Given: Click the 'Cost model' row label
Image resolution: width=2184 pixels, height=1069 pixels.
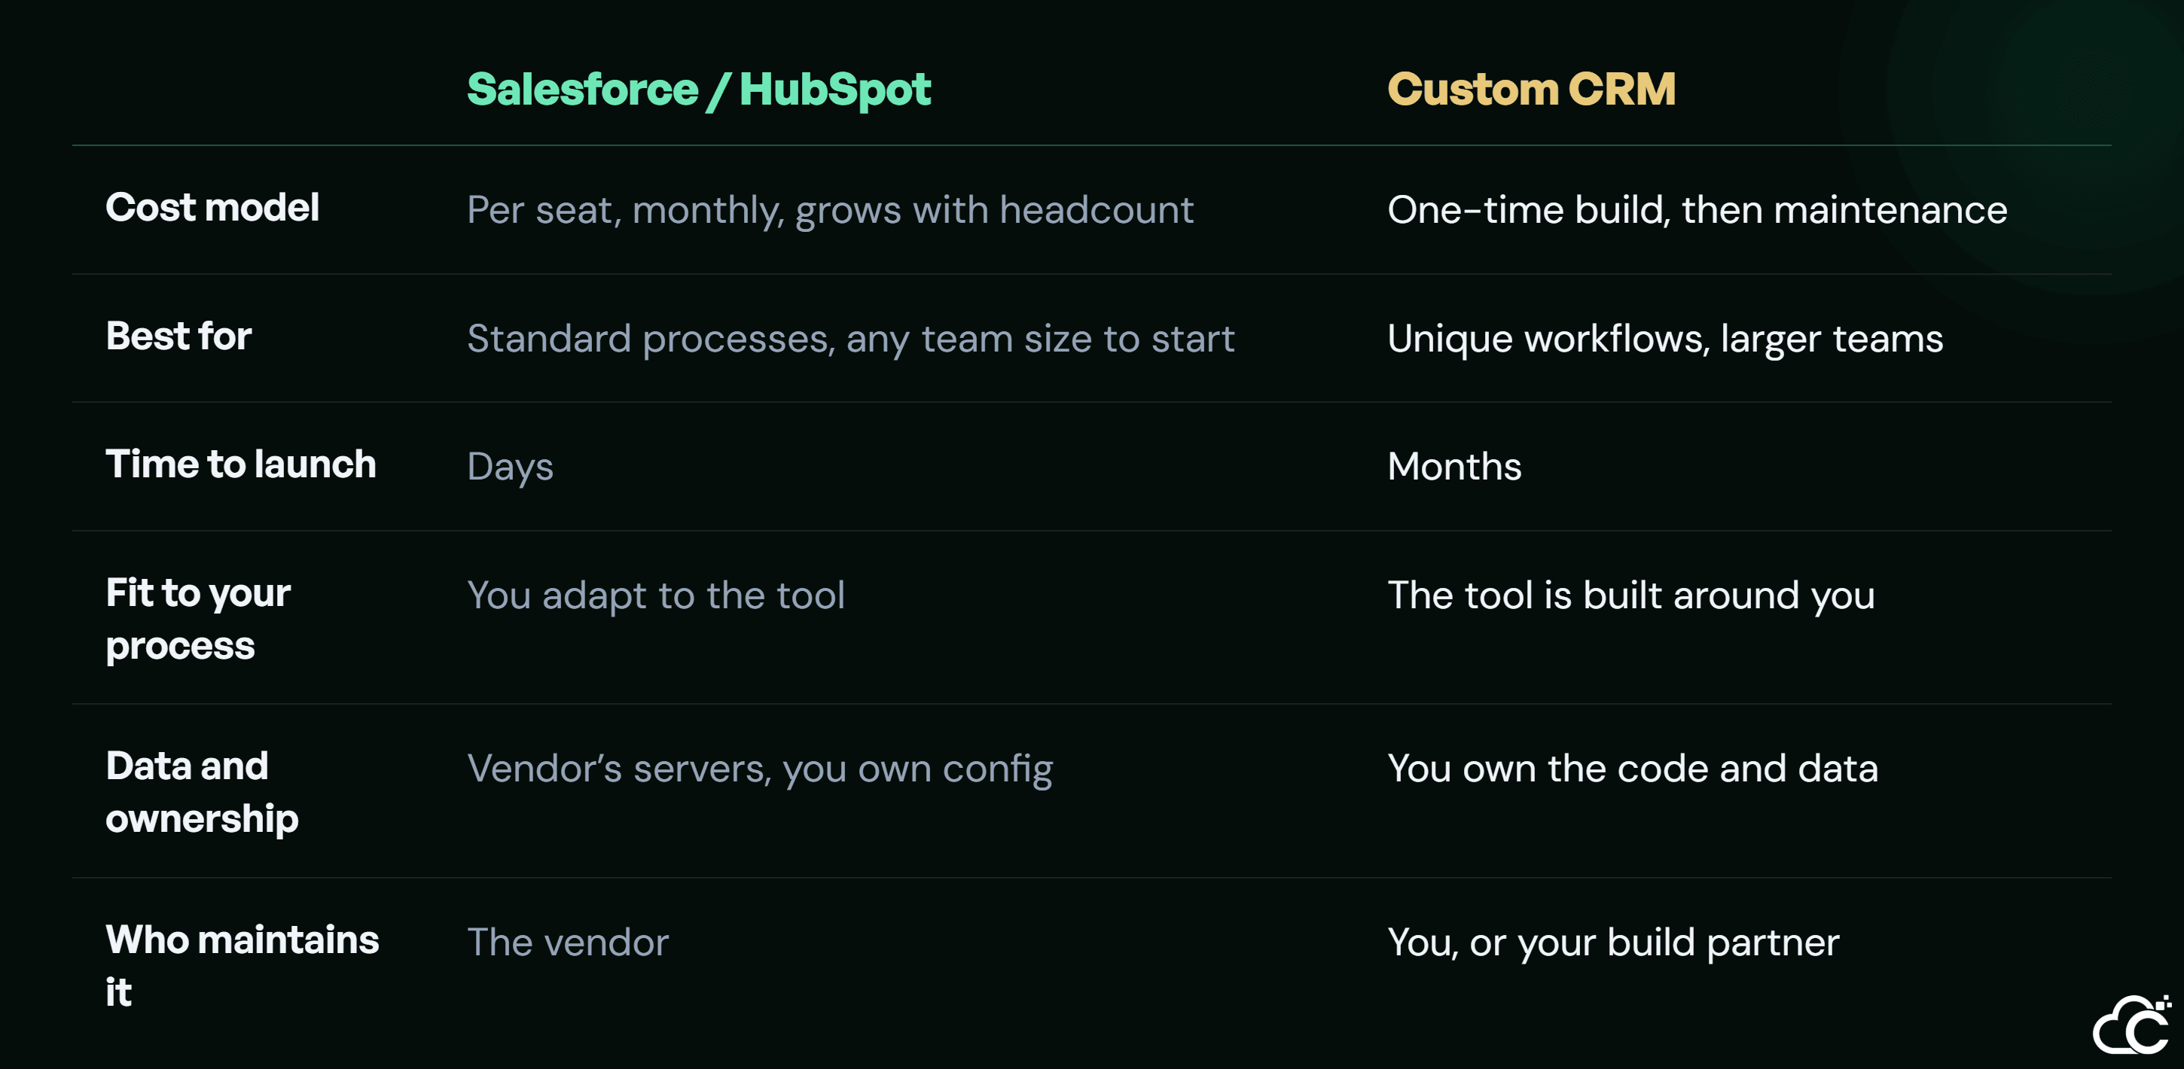Looking at the screenshot, I should coord(212,208).
